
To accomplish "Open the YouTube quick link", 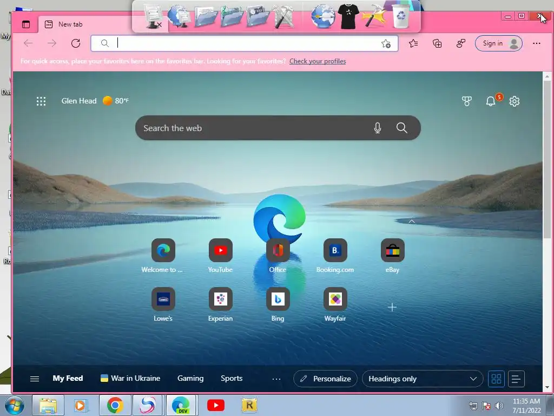I will (x=221, y=256).
